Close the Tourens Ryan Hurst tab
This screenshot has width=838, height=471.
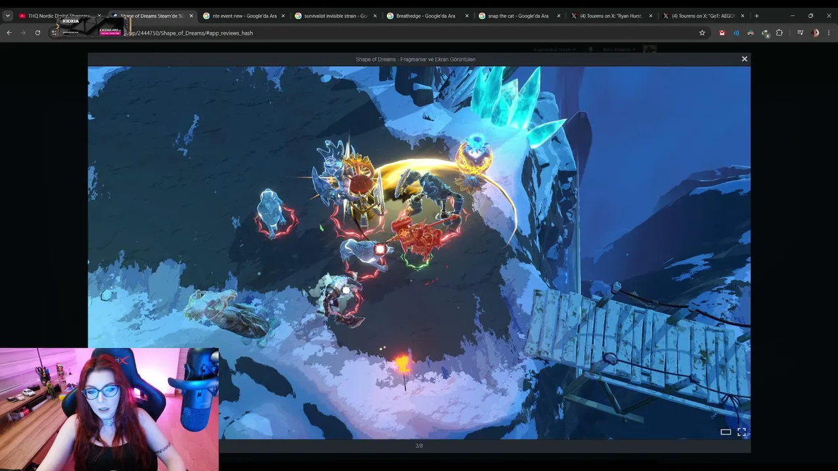click(x=650, y=16)
